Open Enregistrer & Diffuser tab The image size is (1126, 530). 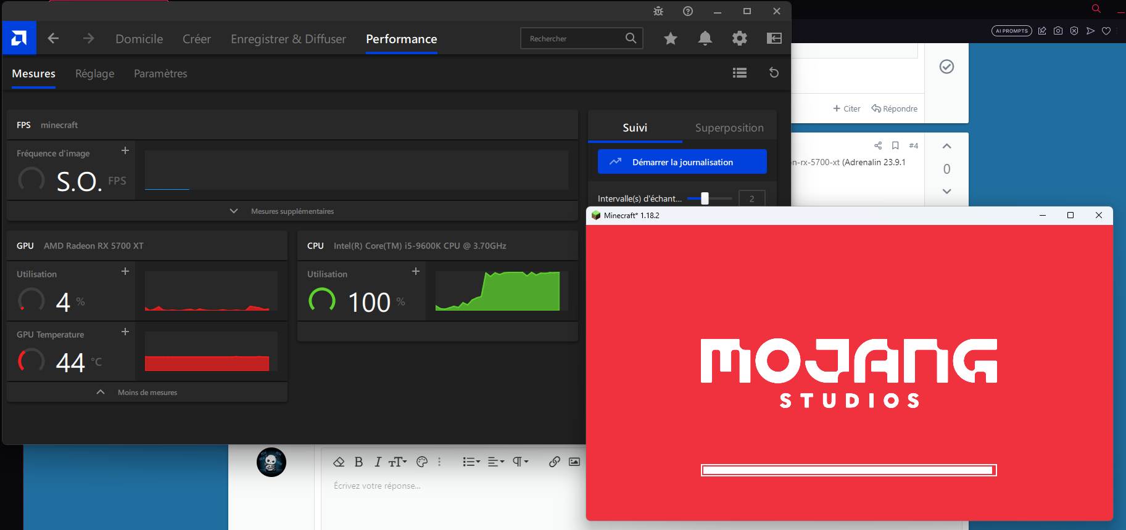tap(288, 39)
